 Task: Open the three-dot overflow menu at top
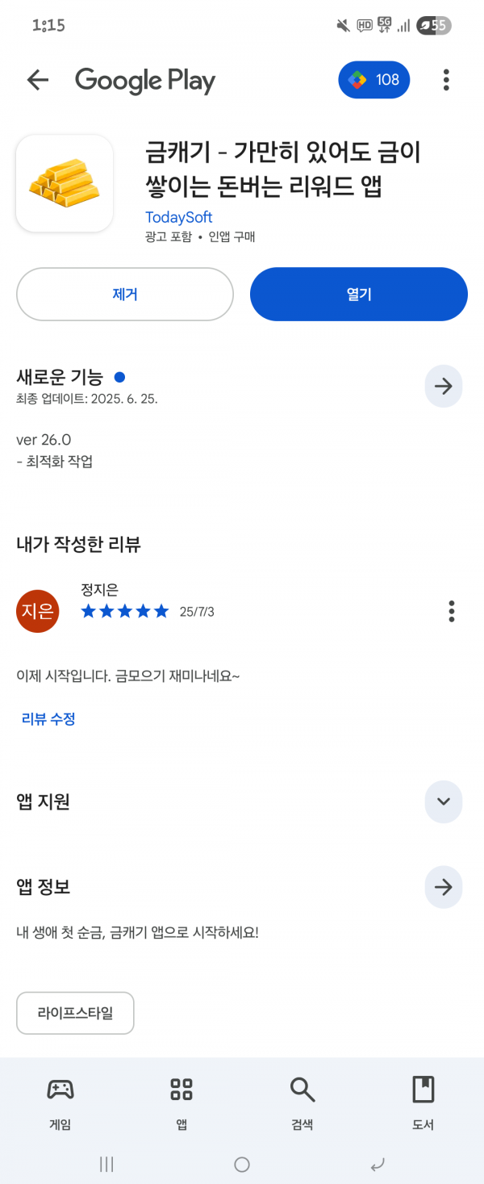point(446,80)
